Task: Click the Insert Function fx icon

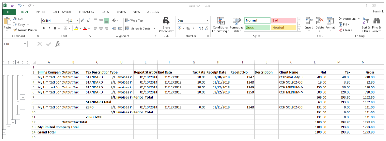Action: click(x=57, y=44)
